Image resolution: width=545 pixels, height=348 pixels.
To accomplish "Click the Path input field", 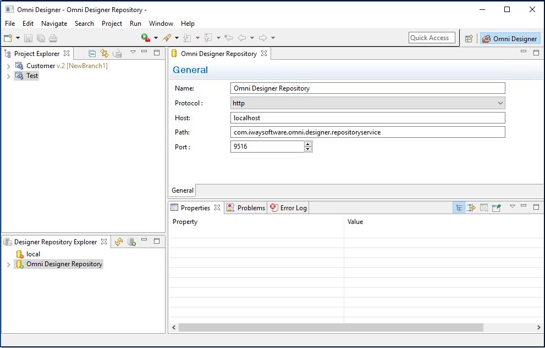I will click(367, 132).
